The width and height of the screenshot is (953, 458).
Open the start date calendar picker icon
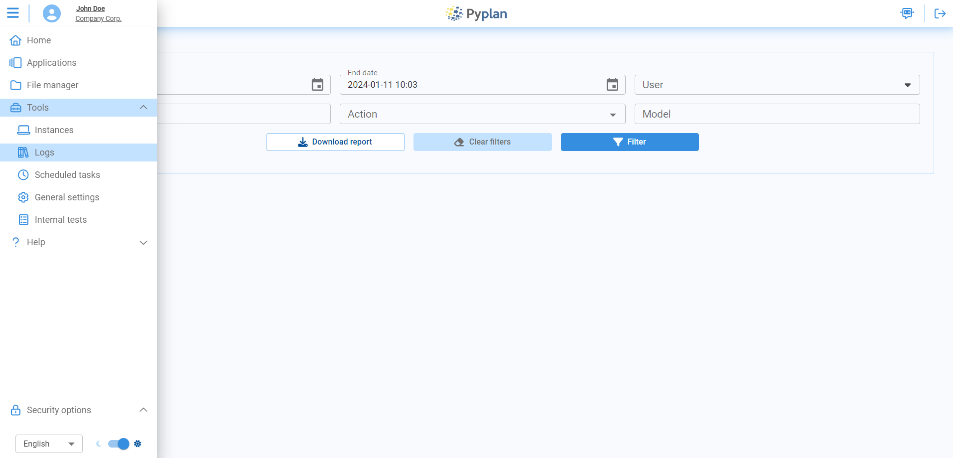click(317, 85)
